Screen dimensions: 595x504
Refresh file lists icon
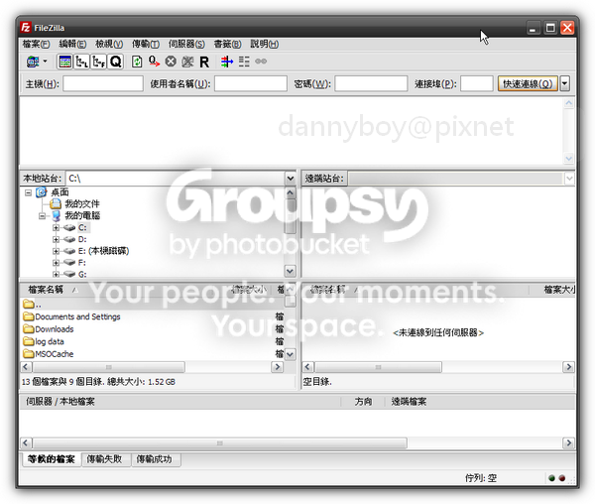[137, 62]
